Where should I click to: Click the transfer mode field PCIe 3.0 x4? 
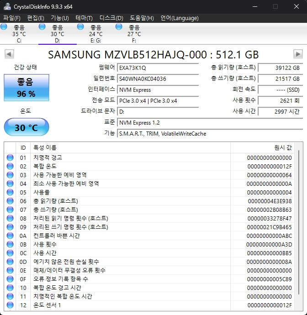pos(158,100)
